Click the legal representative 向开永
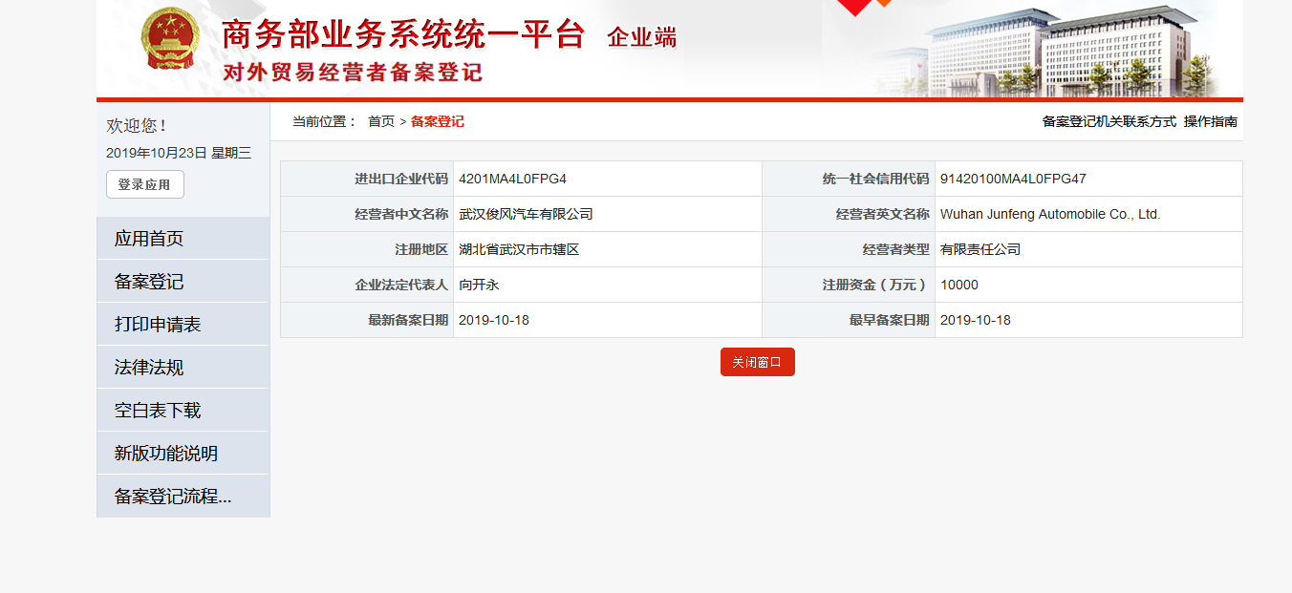Viewport: 1292px width, 593px height. 480,285
